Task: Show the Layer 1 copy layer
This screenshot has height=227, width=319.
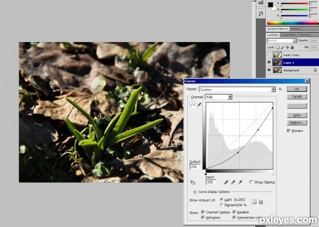Action: pos(269,55)
